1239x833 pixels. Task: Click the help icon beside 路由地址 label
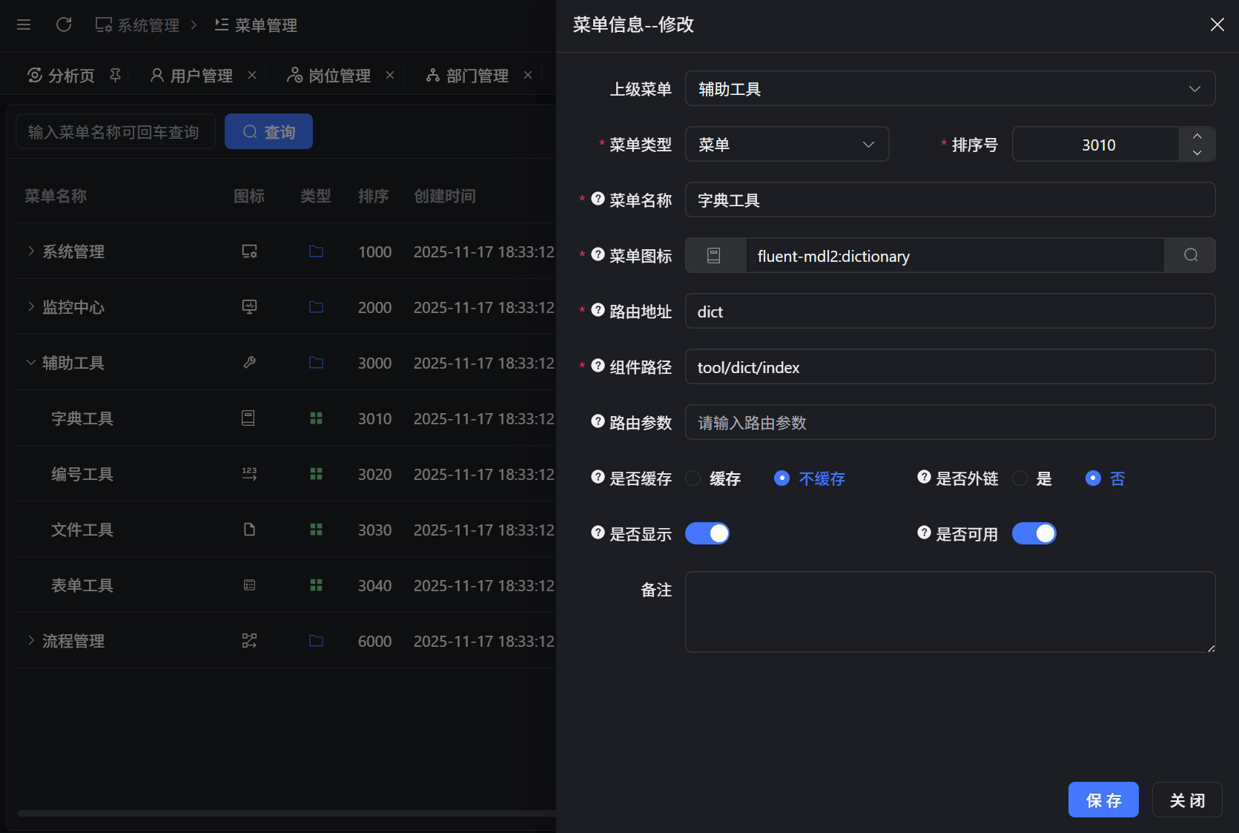[598, 310]
